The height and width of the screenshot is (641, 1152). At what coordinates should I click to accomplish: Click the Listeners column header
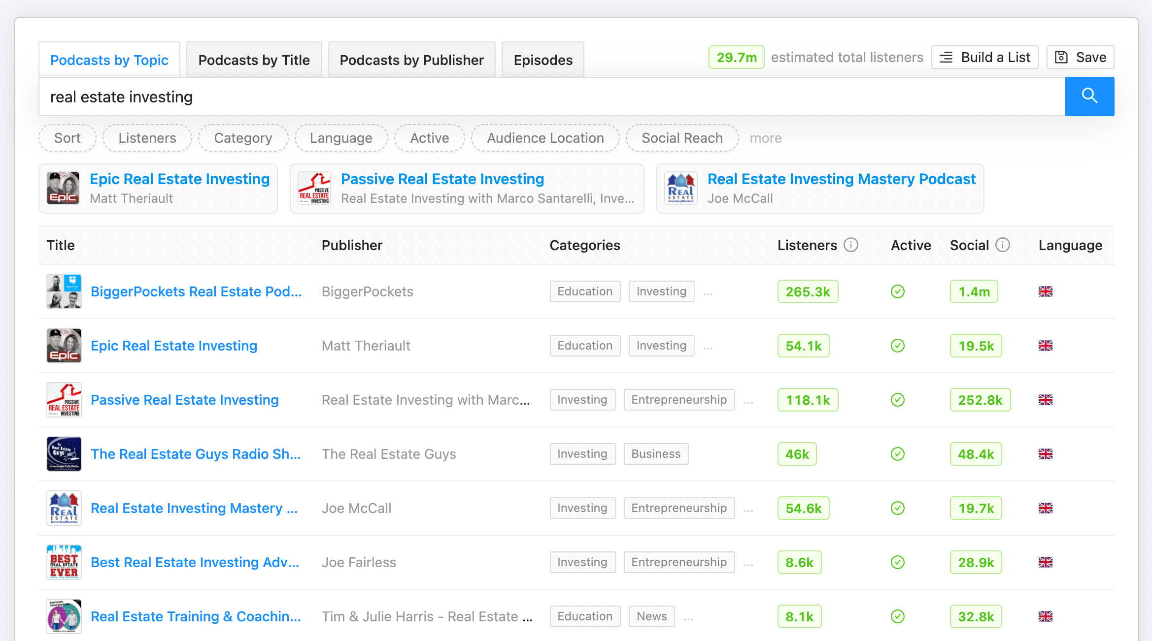coord(807,245)
